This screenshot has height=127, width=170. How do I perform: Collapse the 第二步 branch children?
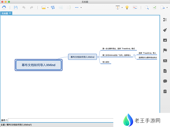[x=134, y=55]
